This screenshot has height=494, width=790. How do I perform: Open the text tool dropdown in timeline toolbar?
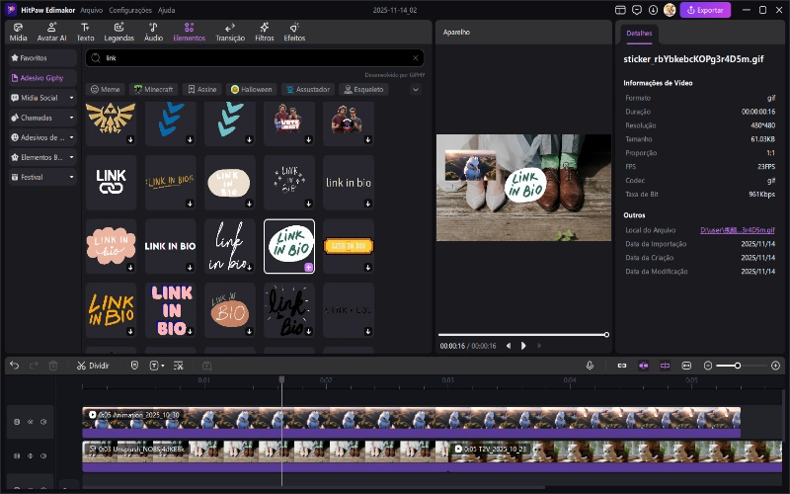pyautogui.click(x=162, y=366)
